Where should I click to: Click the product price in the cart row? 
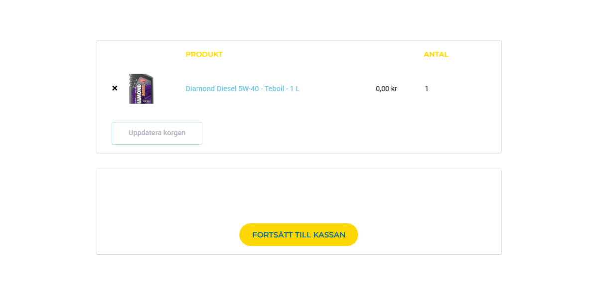coord(386,89)
